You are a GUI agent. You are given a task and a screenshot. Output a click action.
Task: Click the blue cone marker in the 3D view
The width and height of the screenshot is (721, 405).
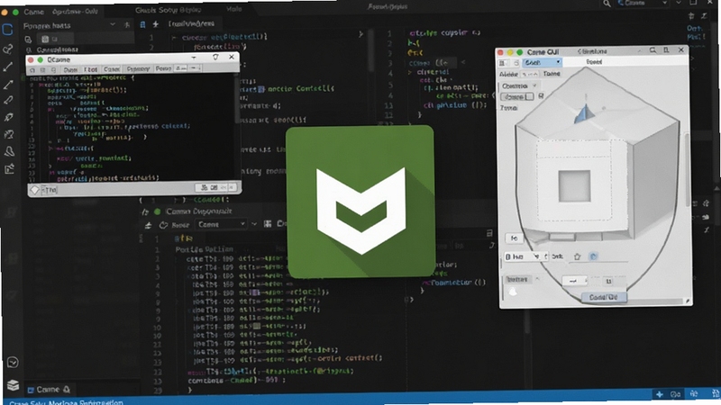tap(582, 114)
